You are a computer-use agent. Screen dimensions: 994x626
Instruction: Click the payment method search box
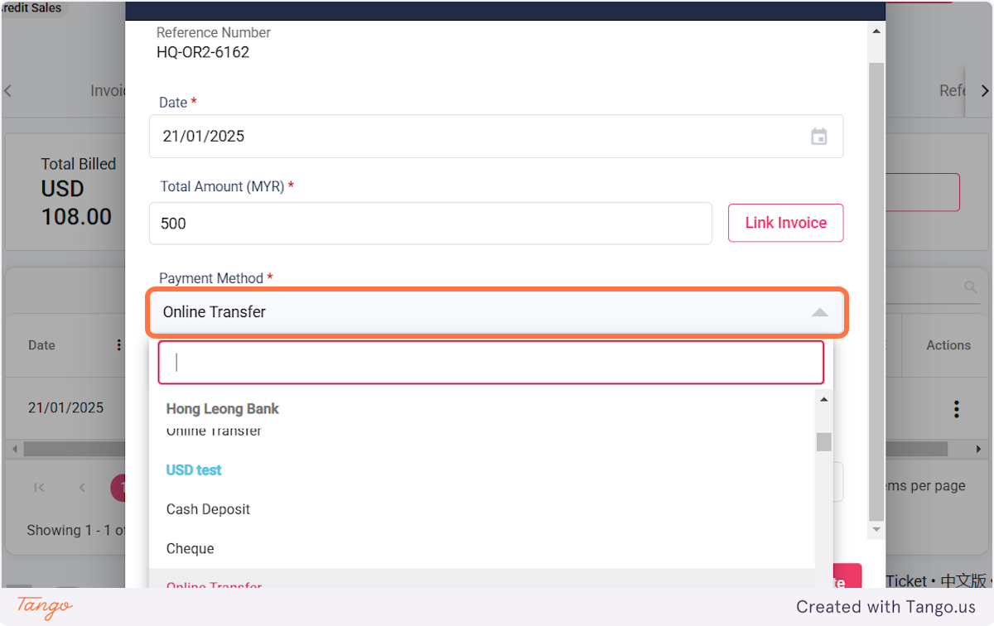pyautogui.click(x=491, y=363)
